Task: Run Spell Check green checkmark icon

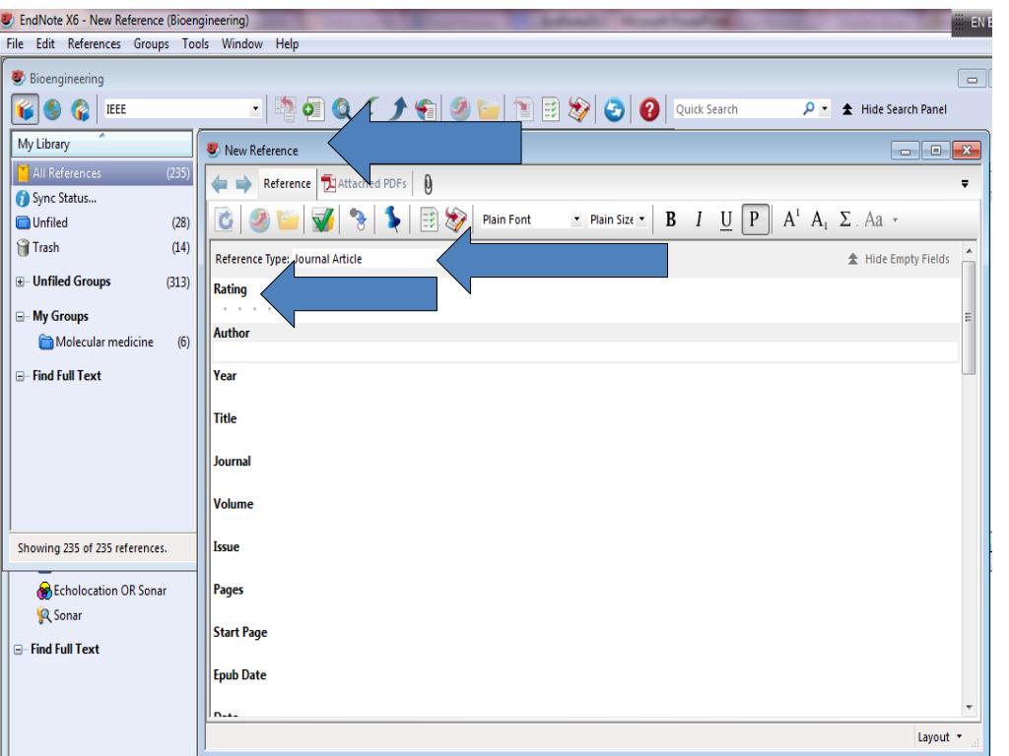Action: point(322,220)
